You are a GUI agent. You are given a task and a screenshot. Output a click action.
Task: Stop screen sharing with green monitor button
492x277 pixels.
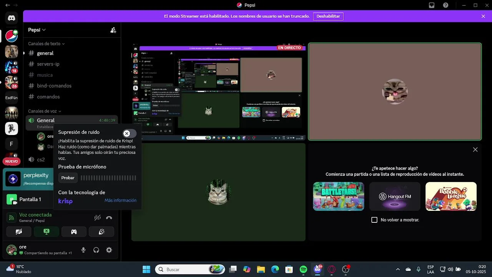pyautogui.click(x=47, y=232)
